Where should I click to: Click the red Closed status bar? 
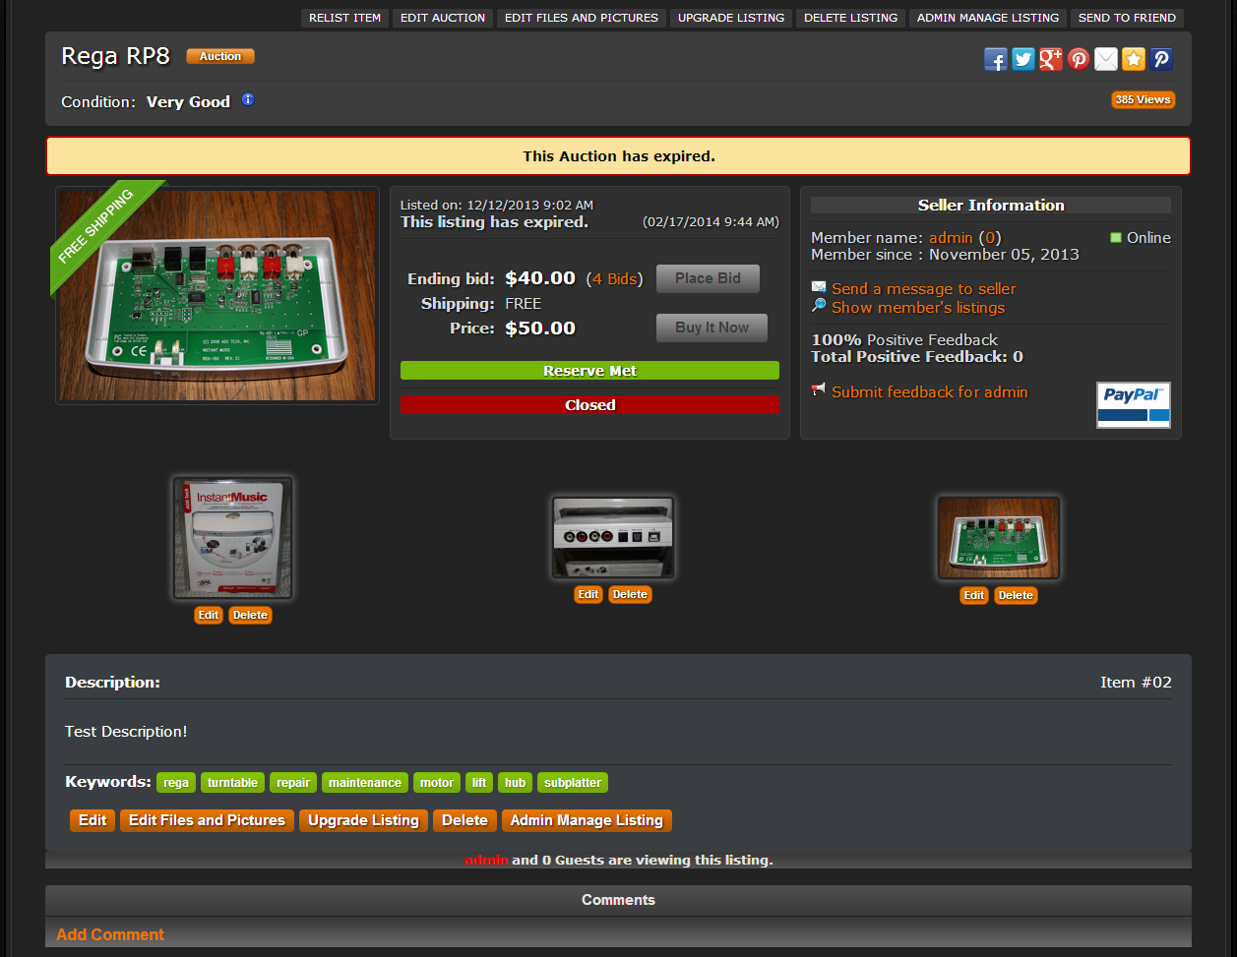pyautogui.click(x=589, y=405)
